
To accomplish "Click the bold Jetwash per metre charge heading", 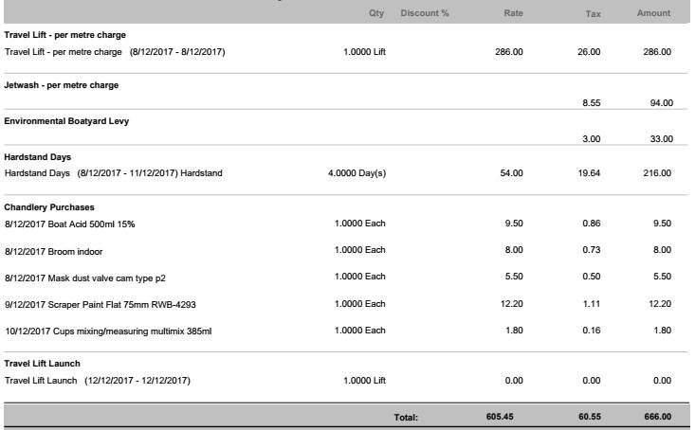I will 62,85.
